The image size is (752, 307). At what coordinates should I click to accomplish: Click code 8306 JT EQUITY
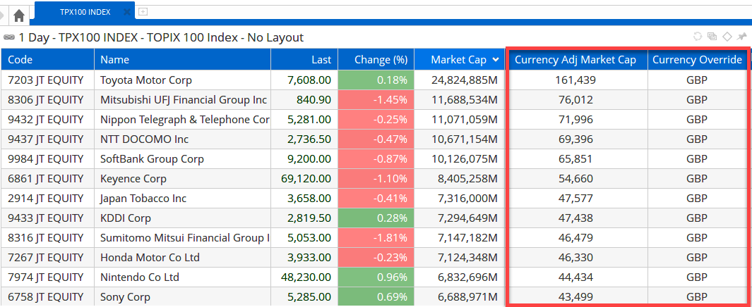coord(46,100)
